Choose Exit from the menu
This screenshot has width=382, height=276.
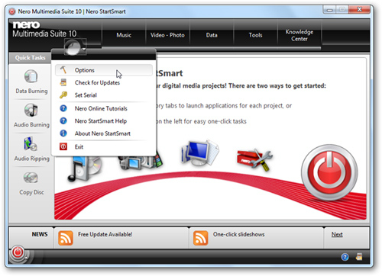tap(104, 147)
